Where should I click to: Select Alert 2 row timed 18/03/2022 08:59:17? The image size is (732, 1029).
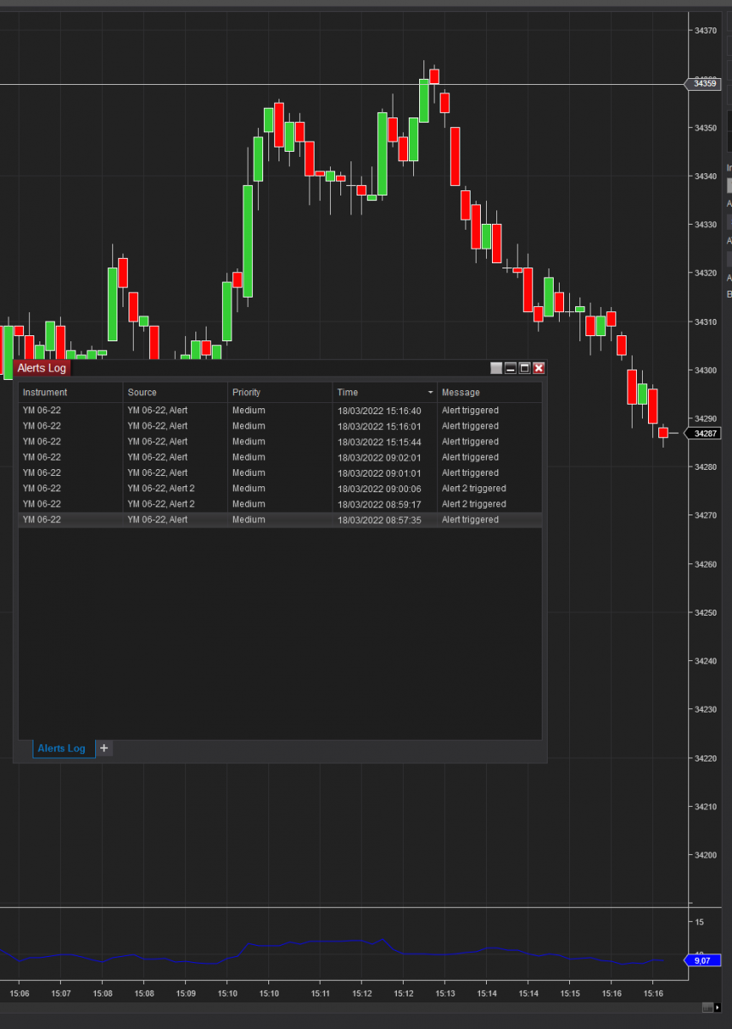[x=280, y=504]
